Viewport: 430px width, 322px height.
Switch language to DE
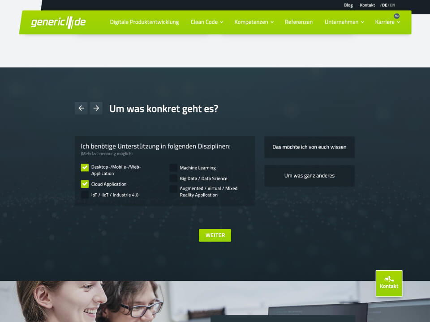point(384,5)
